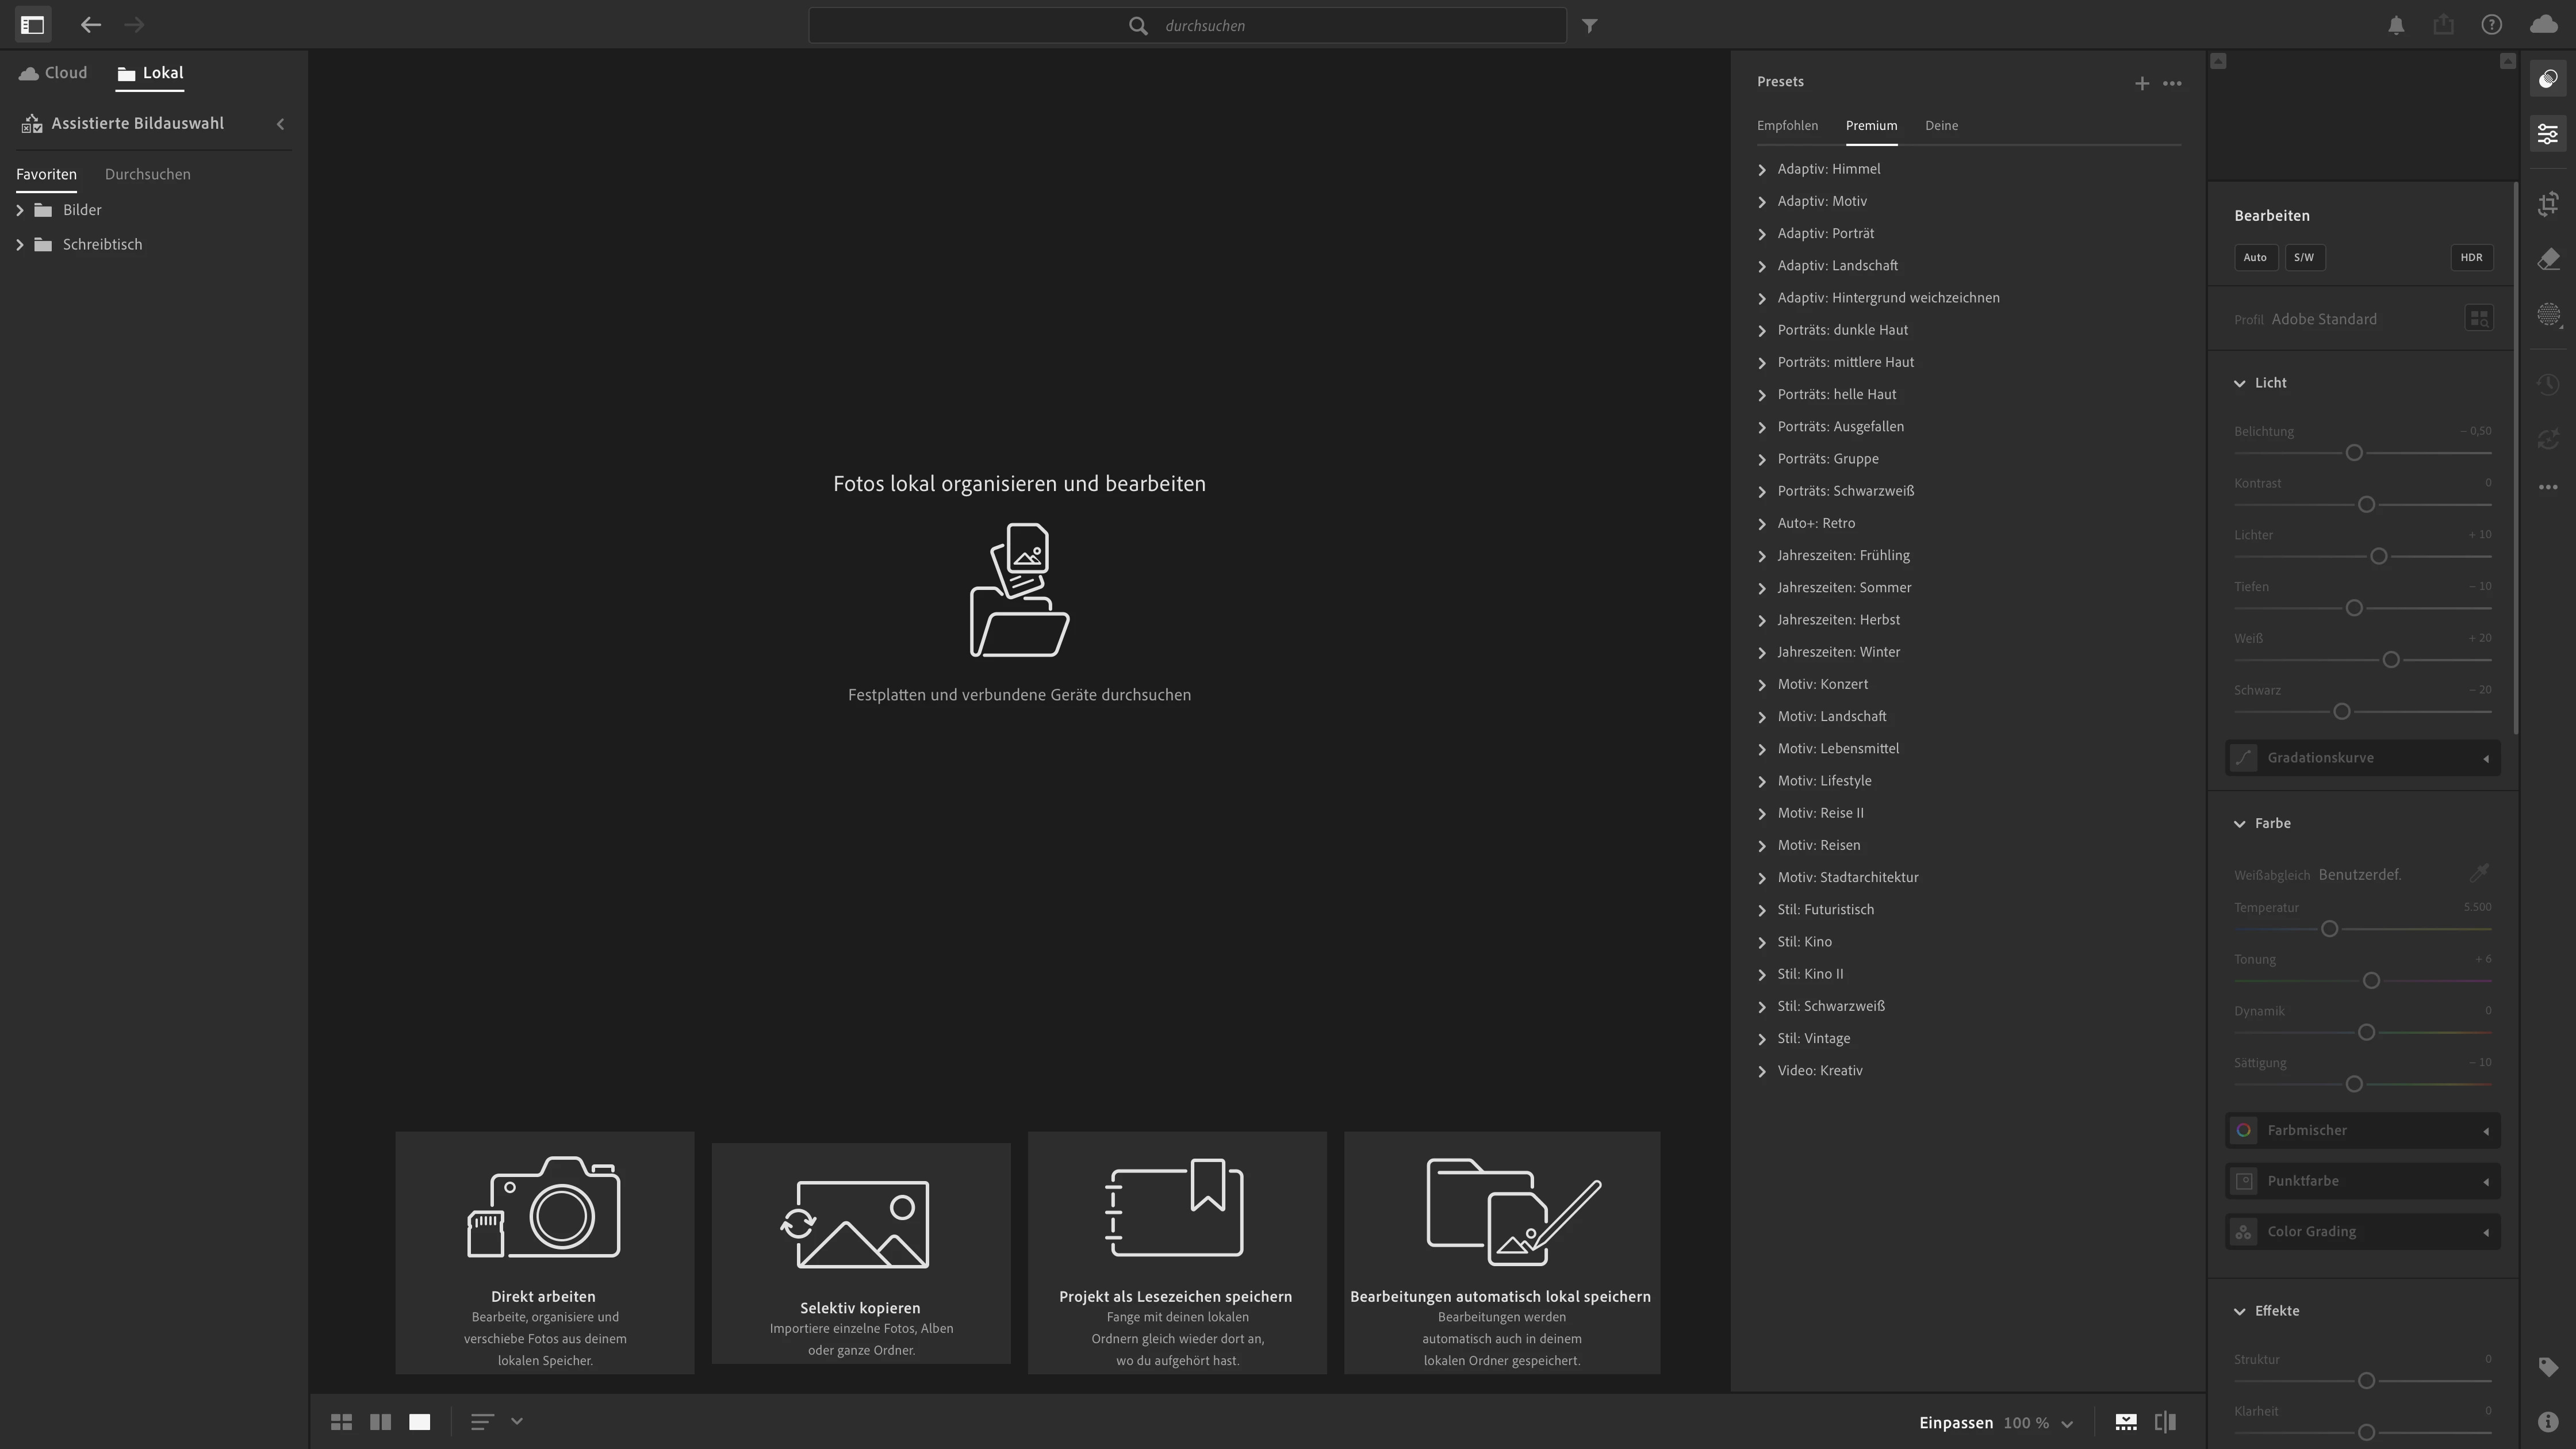This screenshot has width=2576, height=1449.
Task: Switch to the Deine presets tab
Action: (x=1941, y=126)
